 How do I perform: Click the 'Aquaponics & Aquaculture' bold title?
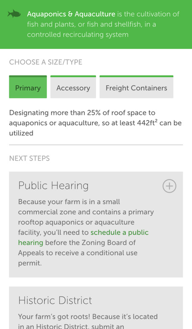click(71, 14)
